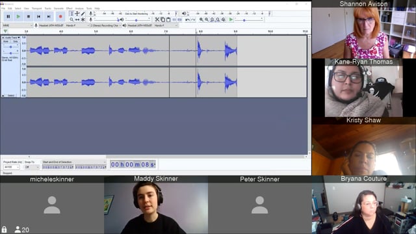Mute the Audio Track

click(6, 42)
